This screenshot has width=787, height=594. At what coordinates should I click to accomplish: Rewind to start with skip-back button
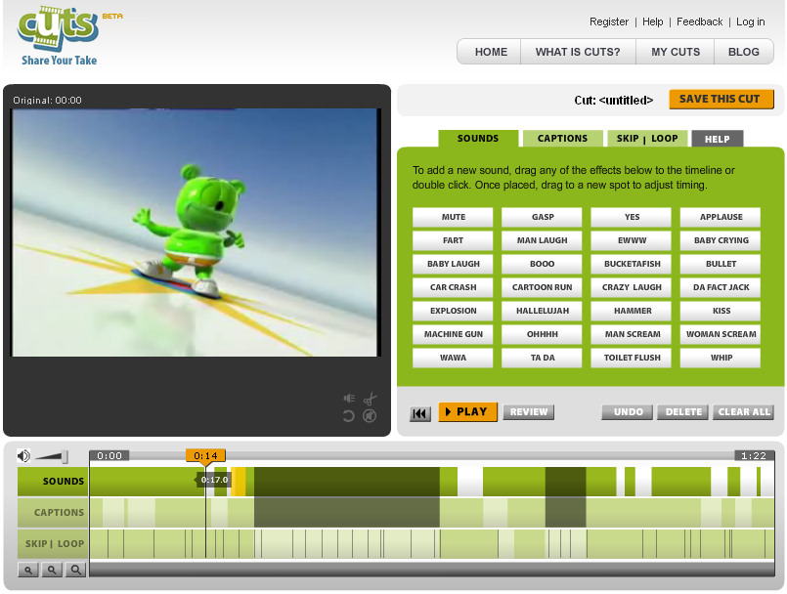pos(419,414)
